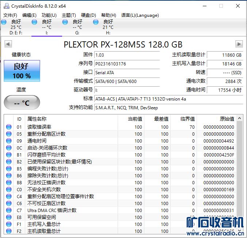This screenshot has height=238, width=247.
Task: Click the ID column header
Action: point(19,119)
